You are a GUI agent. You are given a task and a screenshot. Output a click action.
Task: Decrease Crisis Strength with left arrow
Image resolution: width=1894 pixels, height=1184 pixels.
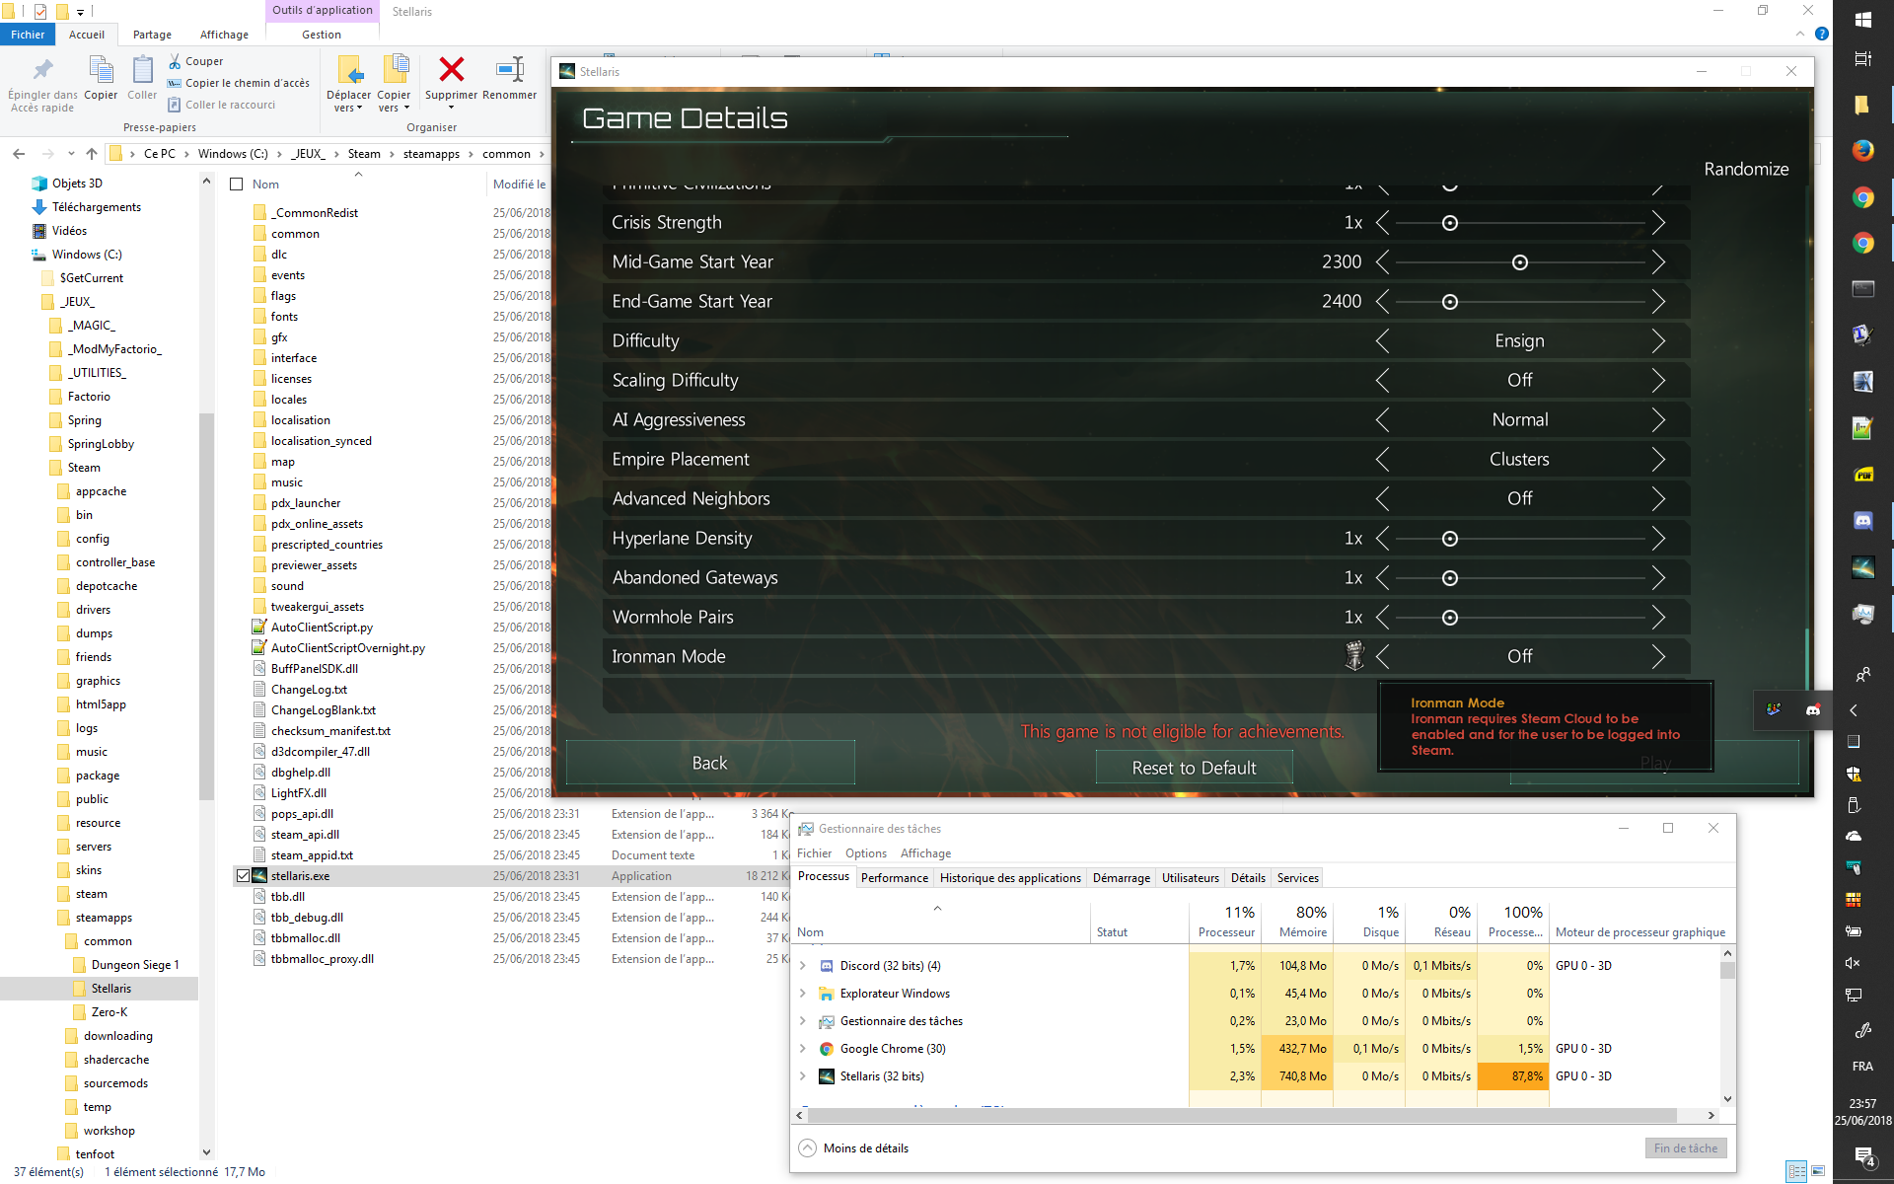coord(1382,223)
